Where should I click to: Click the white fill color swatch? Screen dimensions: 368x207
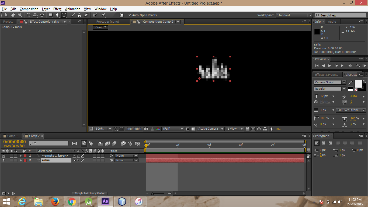[358, 84]
